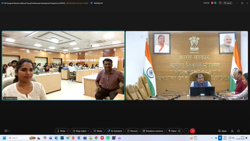Open network and volume quick settings
Image resolution: width=250 pixels, height=141 pixels.
[232, 138]
